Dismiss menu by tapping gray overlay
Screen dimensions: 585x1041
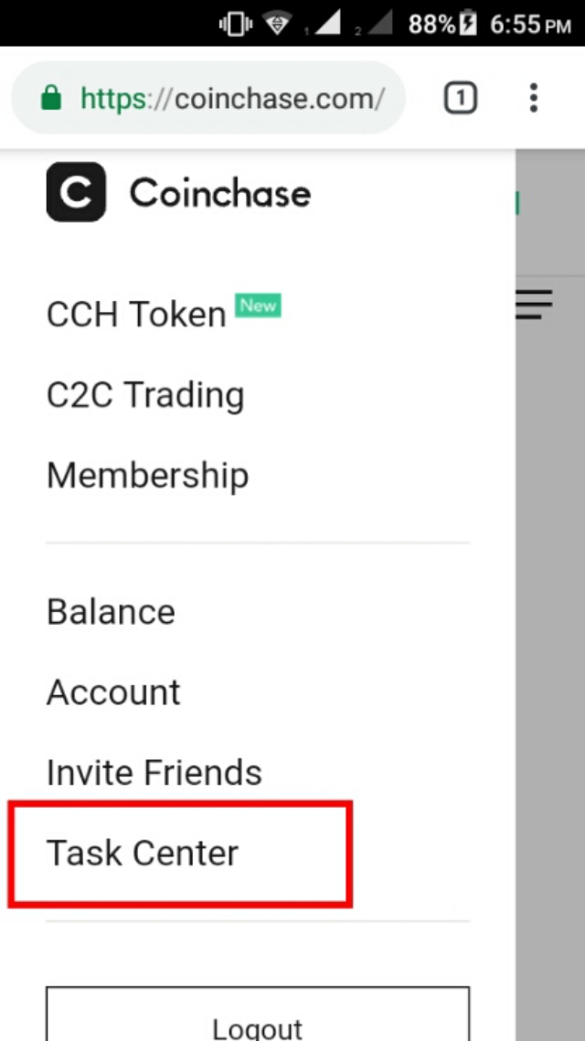549,640
